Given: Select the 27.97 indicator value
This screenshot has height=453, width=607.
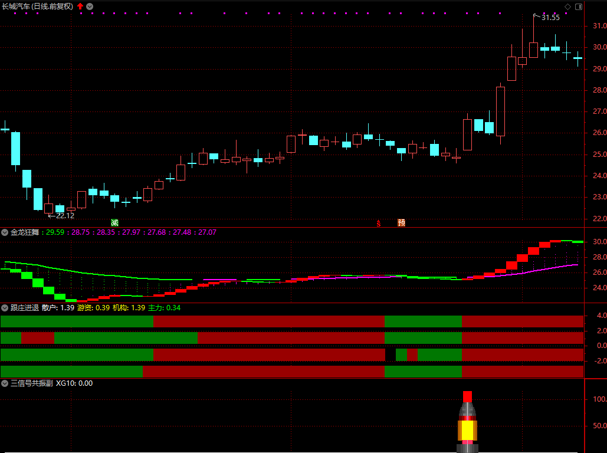Looking at the screenshot, I should click(x=131, y=232).
